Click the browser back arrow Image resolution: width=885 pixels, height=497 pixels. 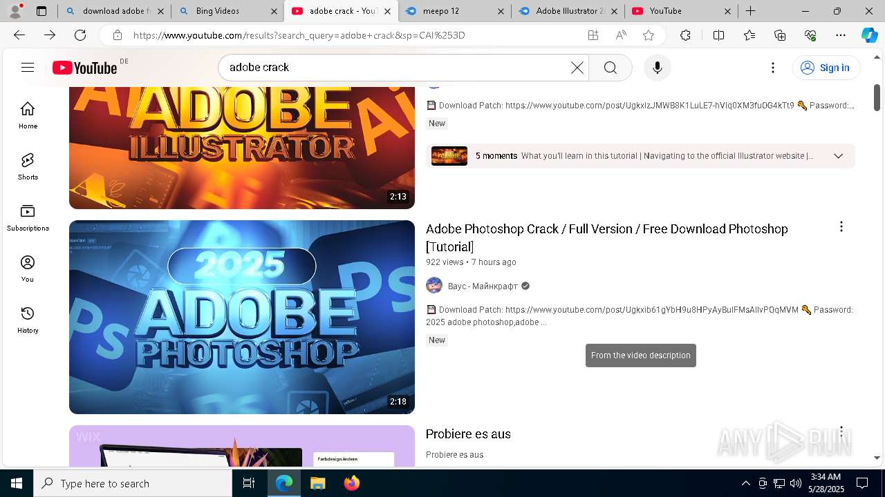[19, 35]
